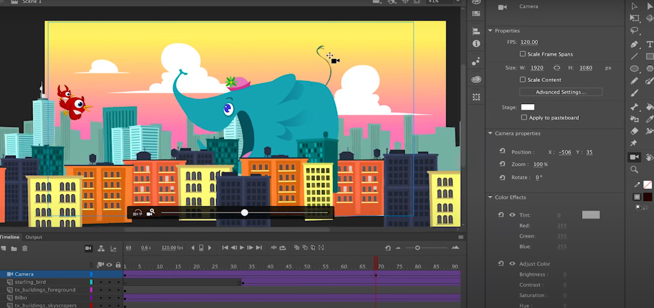Screen dimensions: 654x308
Task: Create new layer folder in timeline
Action: [14, 249]
